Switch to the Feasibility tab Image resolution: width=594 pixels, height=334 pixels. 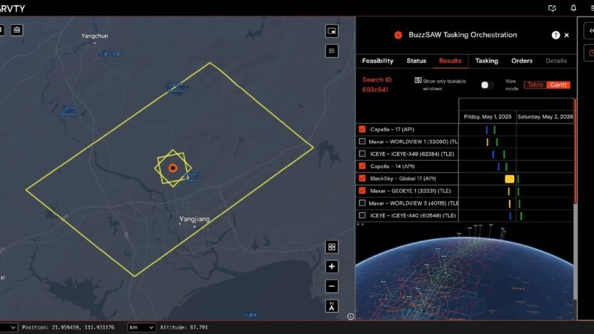378,61
